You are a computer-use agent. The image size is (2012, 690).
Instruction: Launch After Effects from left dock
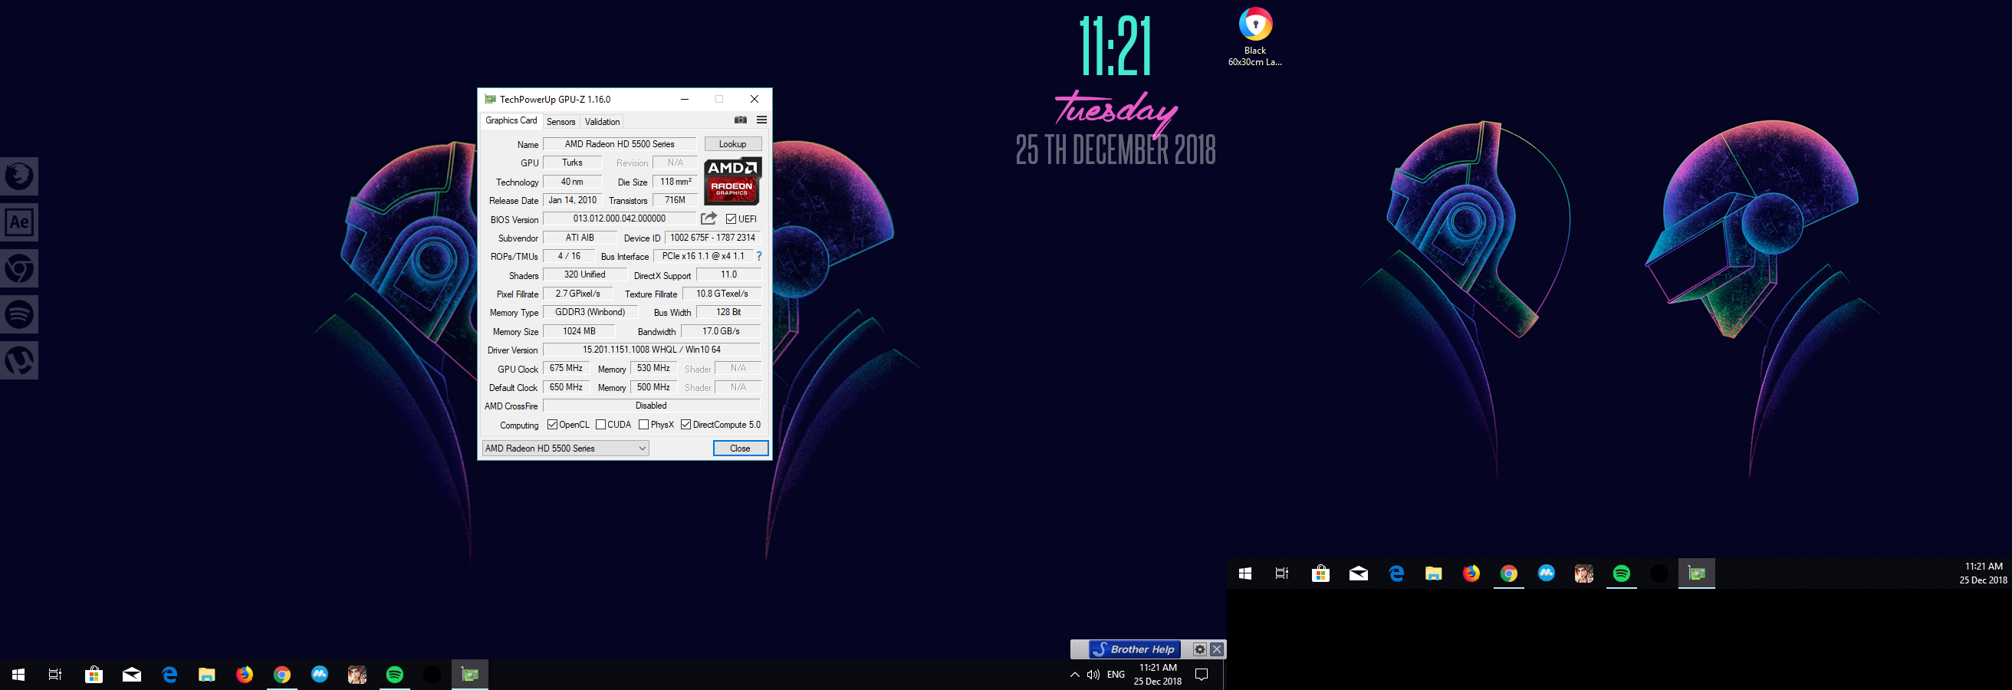click(19, 222)
